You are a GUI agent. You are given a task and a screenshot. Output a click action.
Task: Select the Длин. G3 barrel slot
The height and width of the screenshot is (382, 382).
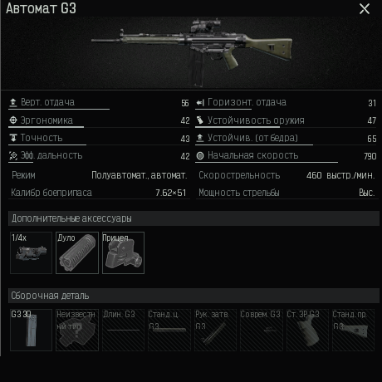[123, 330]
